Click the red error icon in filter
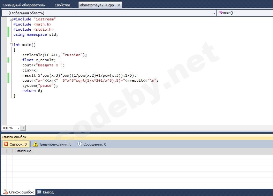This screenshot has width=273, height=196. point(6,144)
